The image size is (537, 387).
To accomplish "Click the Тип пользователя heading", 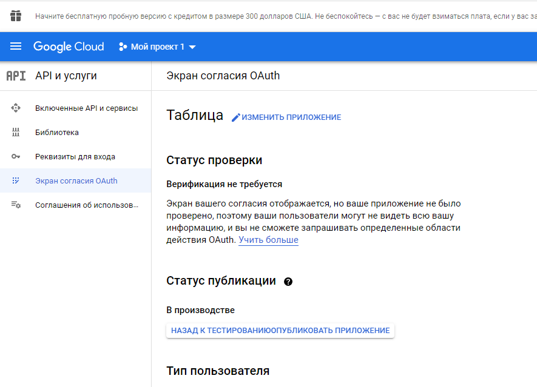I will (x=218, y=371).
